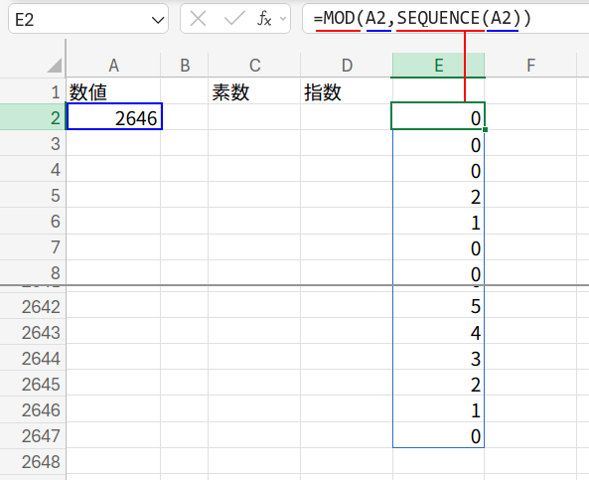Click the MOD function name in formula
The image size is (589, 480).
(339, 18)
